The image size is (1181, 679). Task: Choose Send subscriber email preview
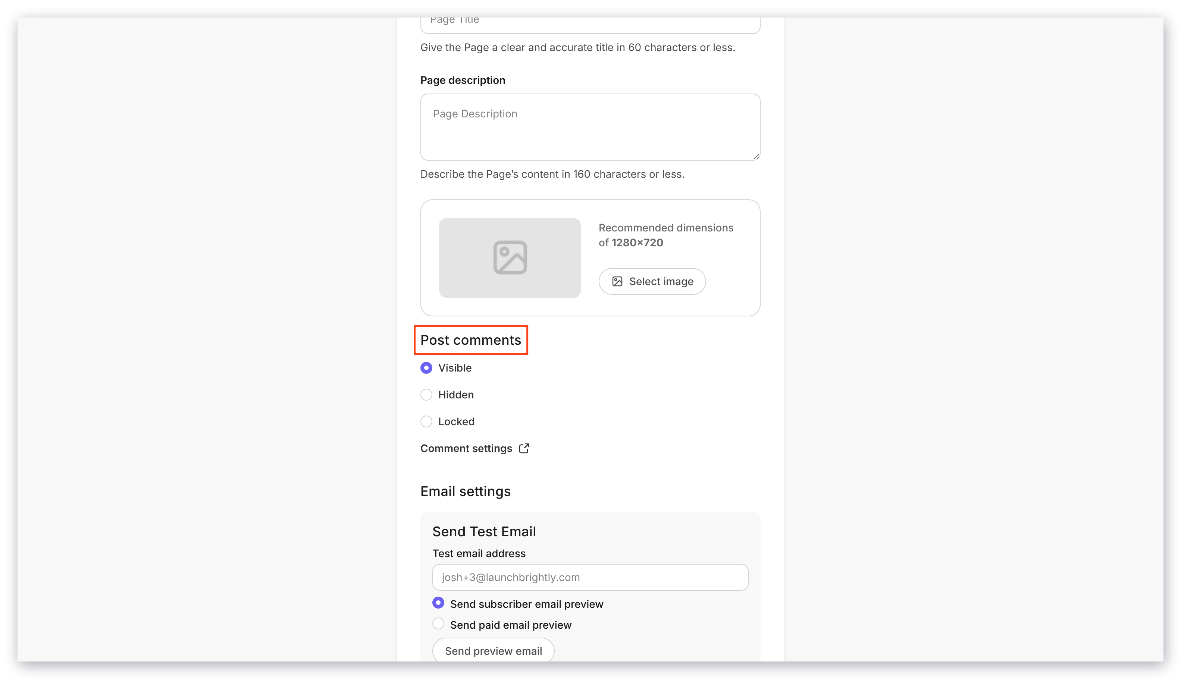pos(438,603)
